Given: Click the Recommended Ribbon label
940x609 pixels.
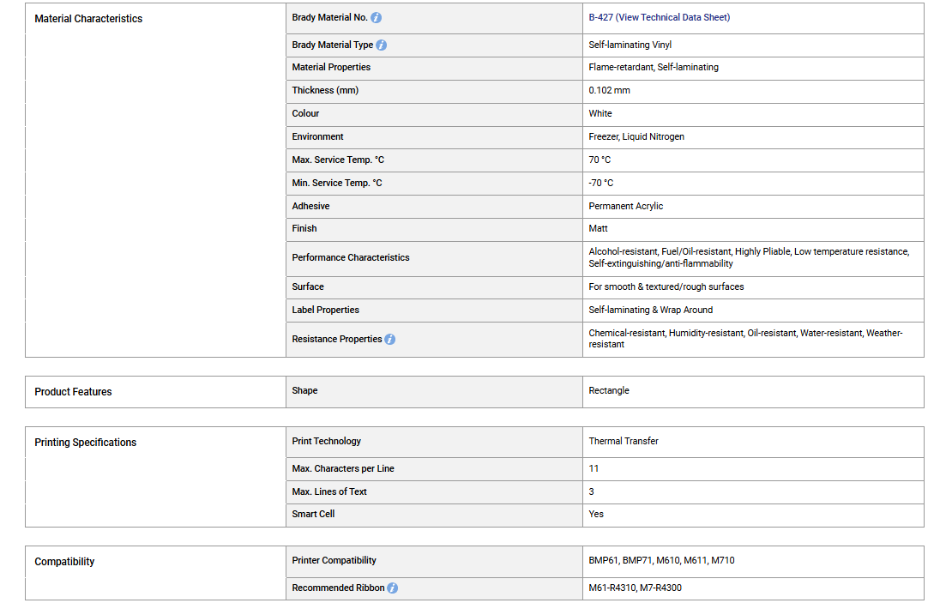Looking at the screenshot, I should pyautogui.click(x=338, y=588).
